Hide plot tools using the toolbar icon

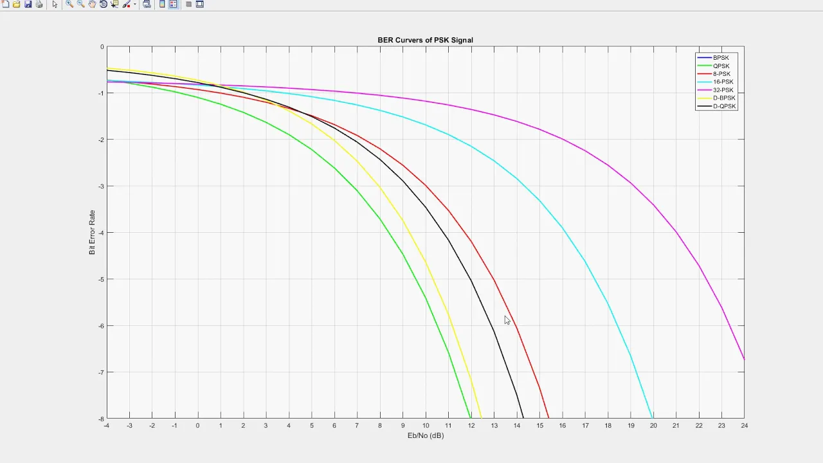click(x=188, y=4)
